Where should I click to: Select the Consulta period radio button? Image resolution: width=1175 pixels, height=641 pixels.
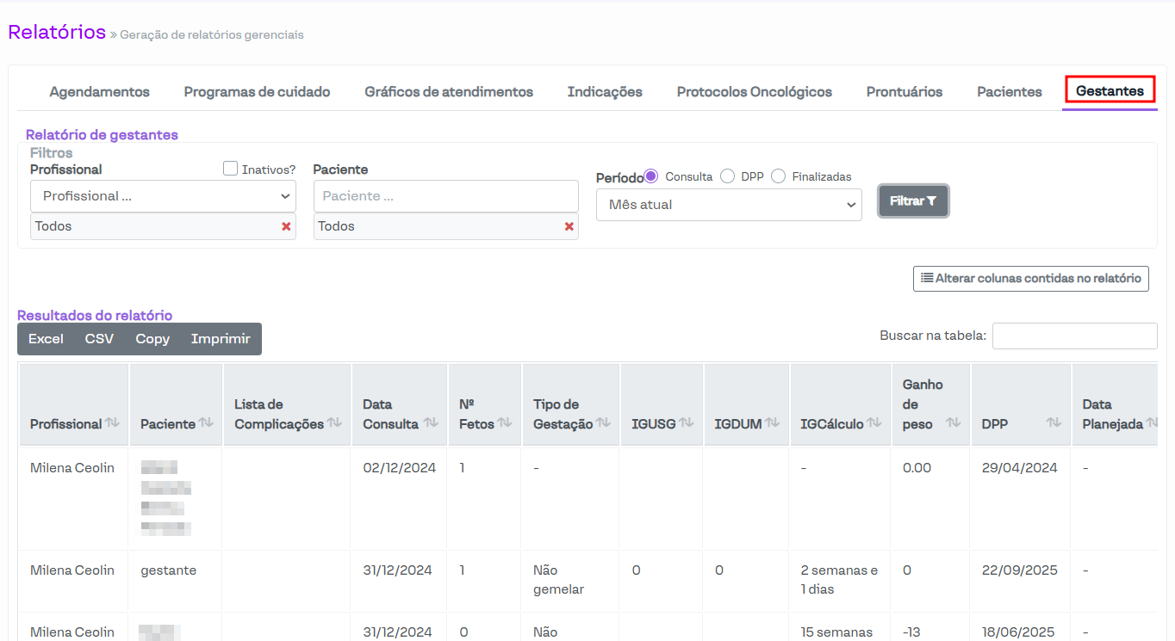point(651,176)
